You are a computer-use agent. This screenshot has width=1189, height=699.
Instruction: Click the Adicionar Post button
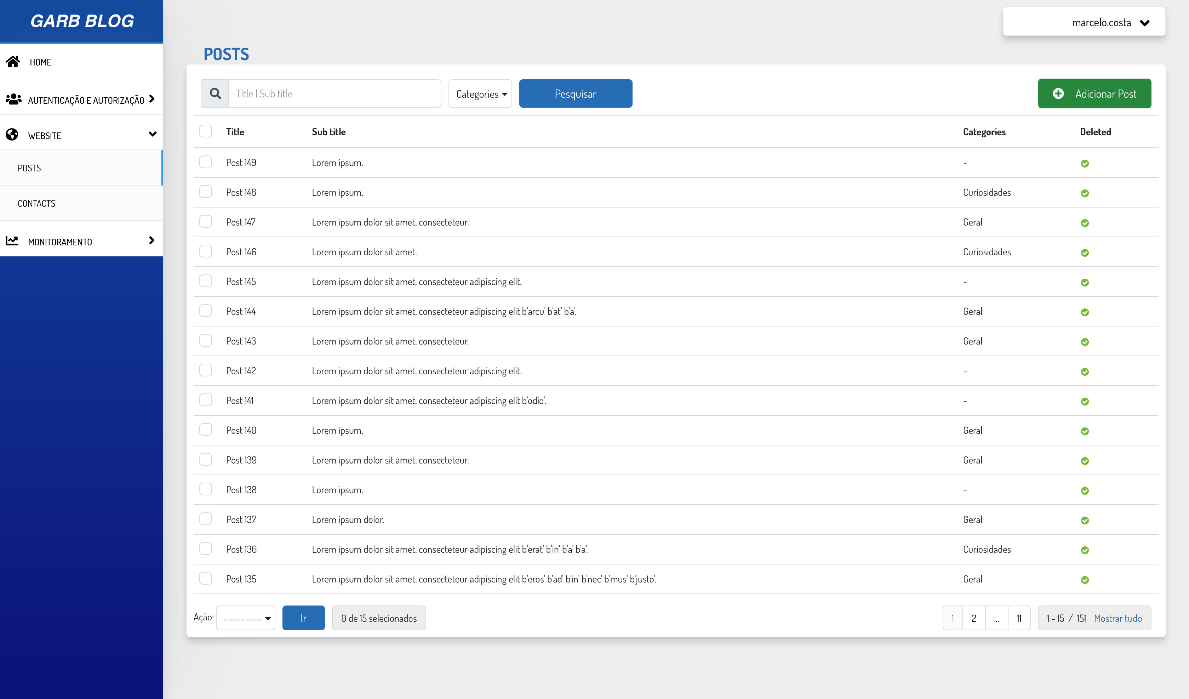pos(1094,93)
